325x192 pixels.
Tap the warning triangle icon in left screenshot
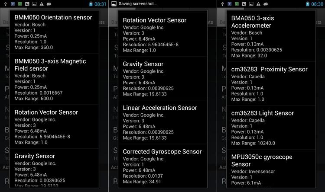pos(42,4)
